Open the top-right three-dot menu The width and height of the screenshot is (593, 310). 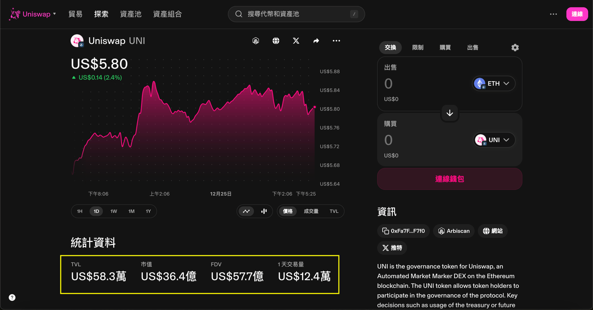[x=553, y=14]
